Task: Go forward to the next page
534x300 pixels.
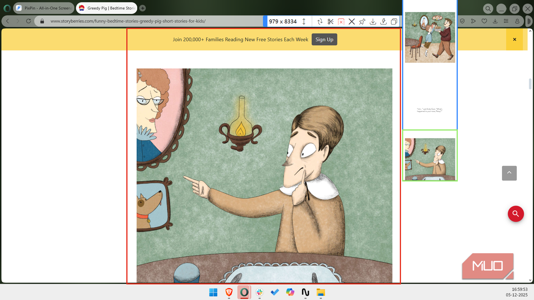Action: point(18,21)
